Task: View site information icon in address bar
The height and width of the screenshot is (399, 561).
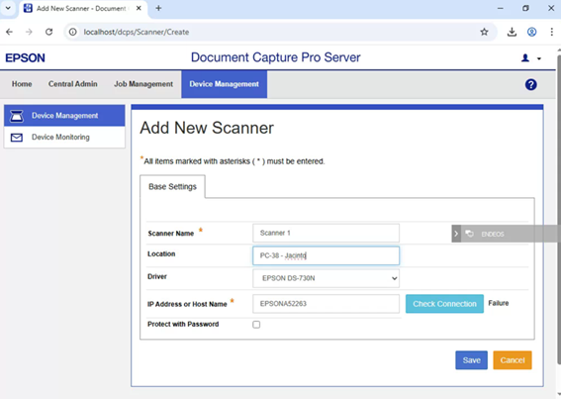Action: (x=72, y=32)
